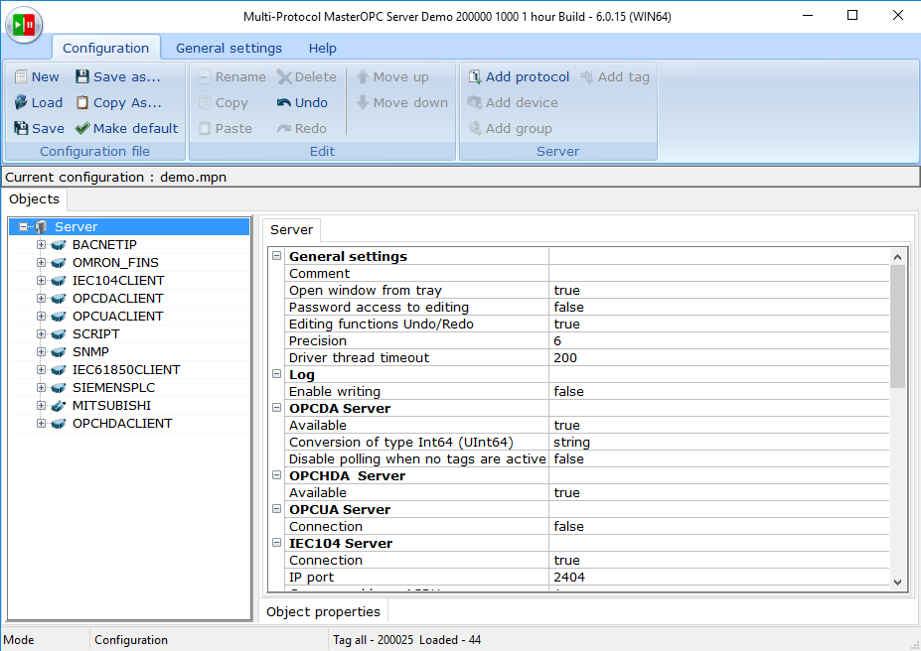Viewport: 921px width, 651px height.
Task: Click the Driver thread timeout value 200
Action: (x=565, y=358)
